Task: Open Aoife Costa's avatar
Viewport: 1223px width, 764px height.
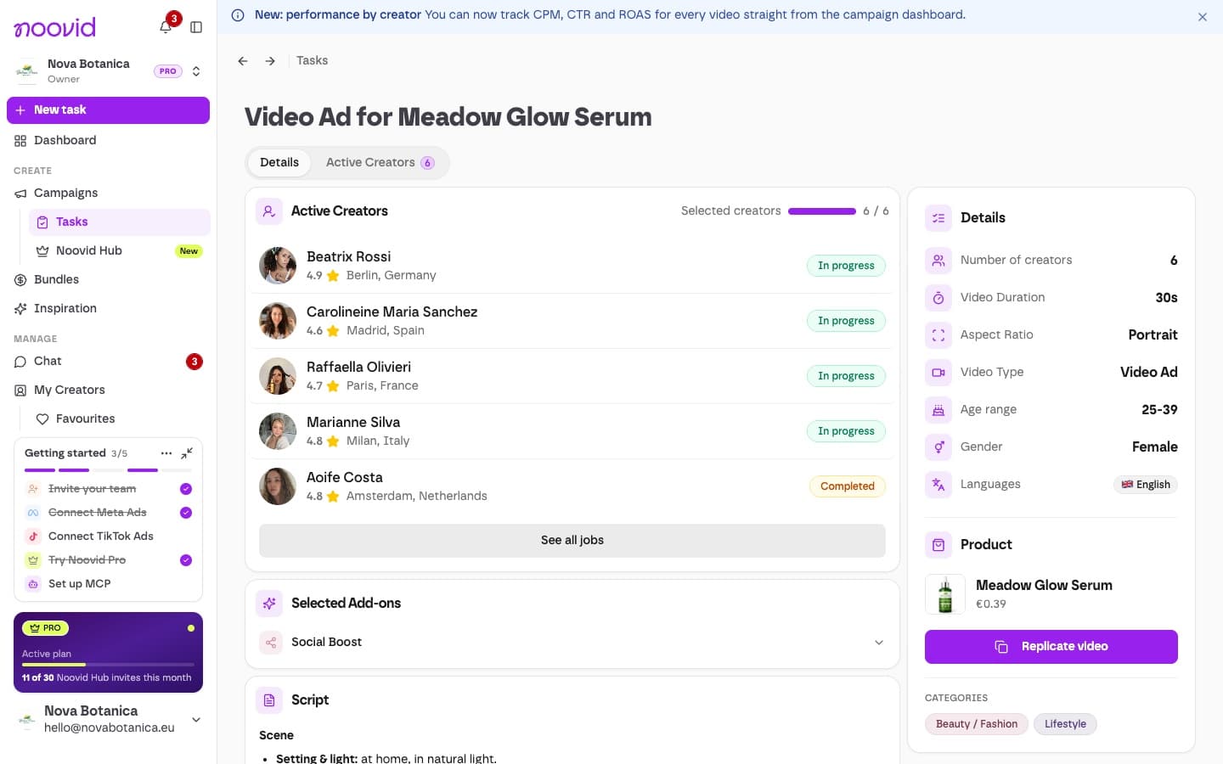Action: pyautogui.click(x=278, y=486)
